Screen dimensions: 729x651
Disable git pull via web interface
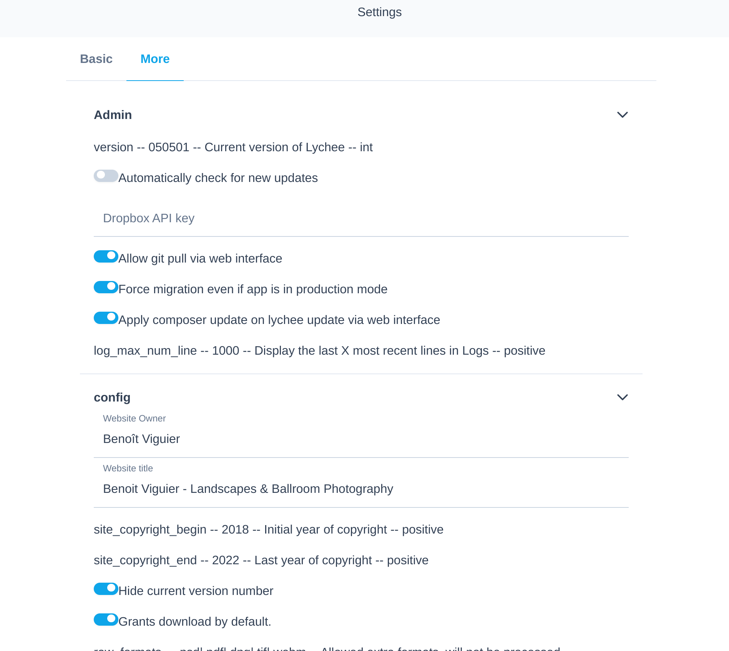(x=106, y=256)
